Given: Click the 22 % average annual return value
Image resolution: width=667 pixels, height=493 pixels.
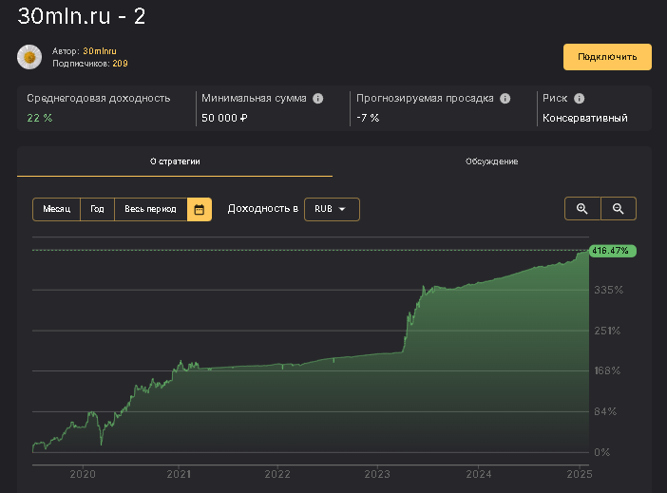Looking at the screenshot, I should [x=40, y=118].
